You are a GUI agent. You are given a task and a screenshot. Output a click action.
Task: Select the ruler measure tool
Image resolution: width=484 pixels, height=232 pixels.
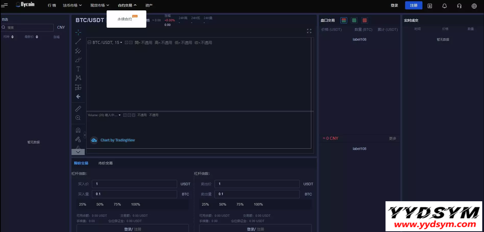[78, 109]
